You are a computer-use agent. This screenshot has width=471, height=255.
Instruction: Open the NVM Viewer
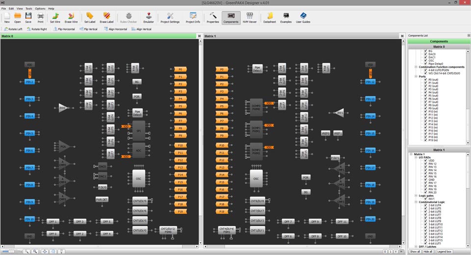(250, 18)
